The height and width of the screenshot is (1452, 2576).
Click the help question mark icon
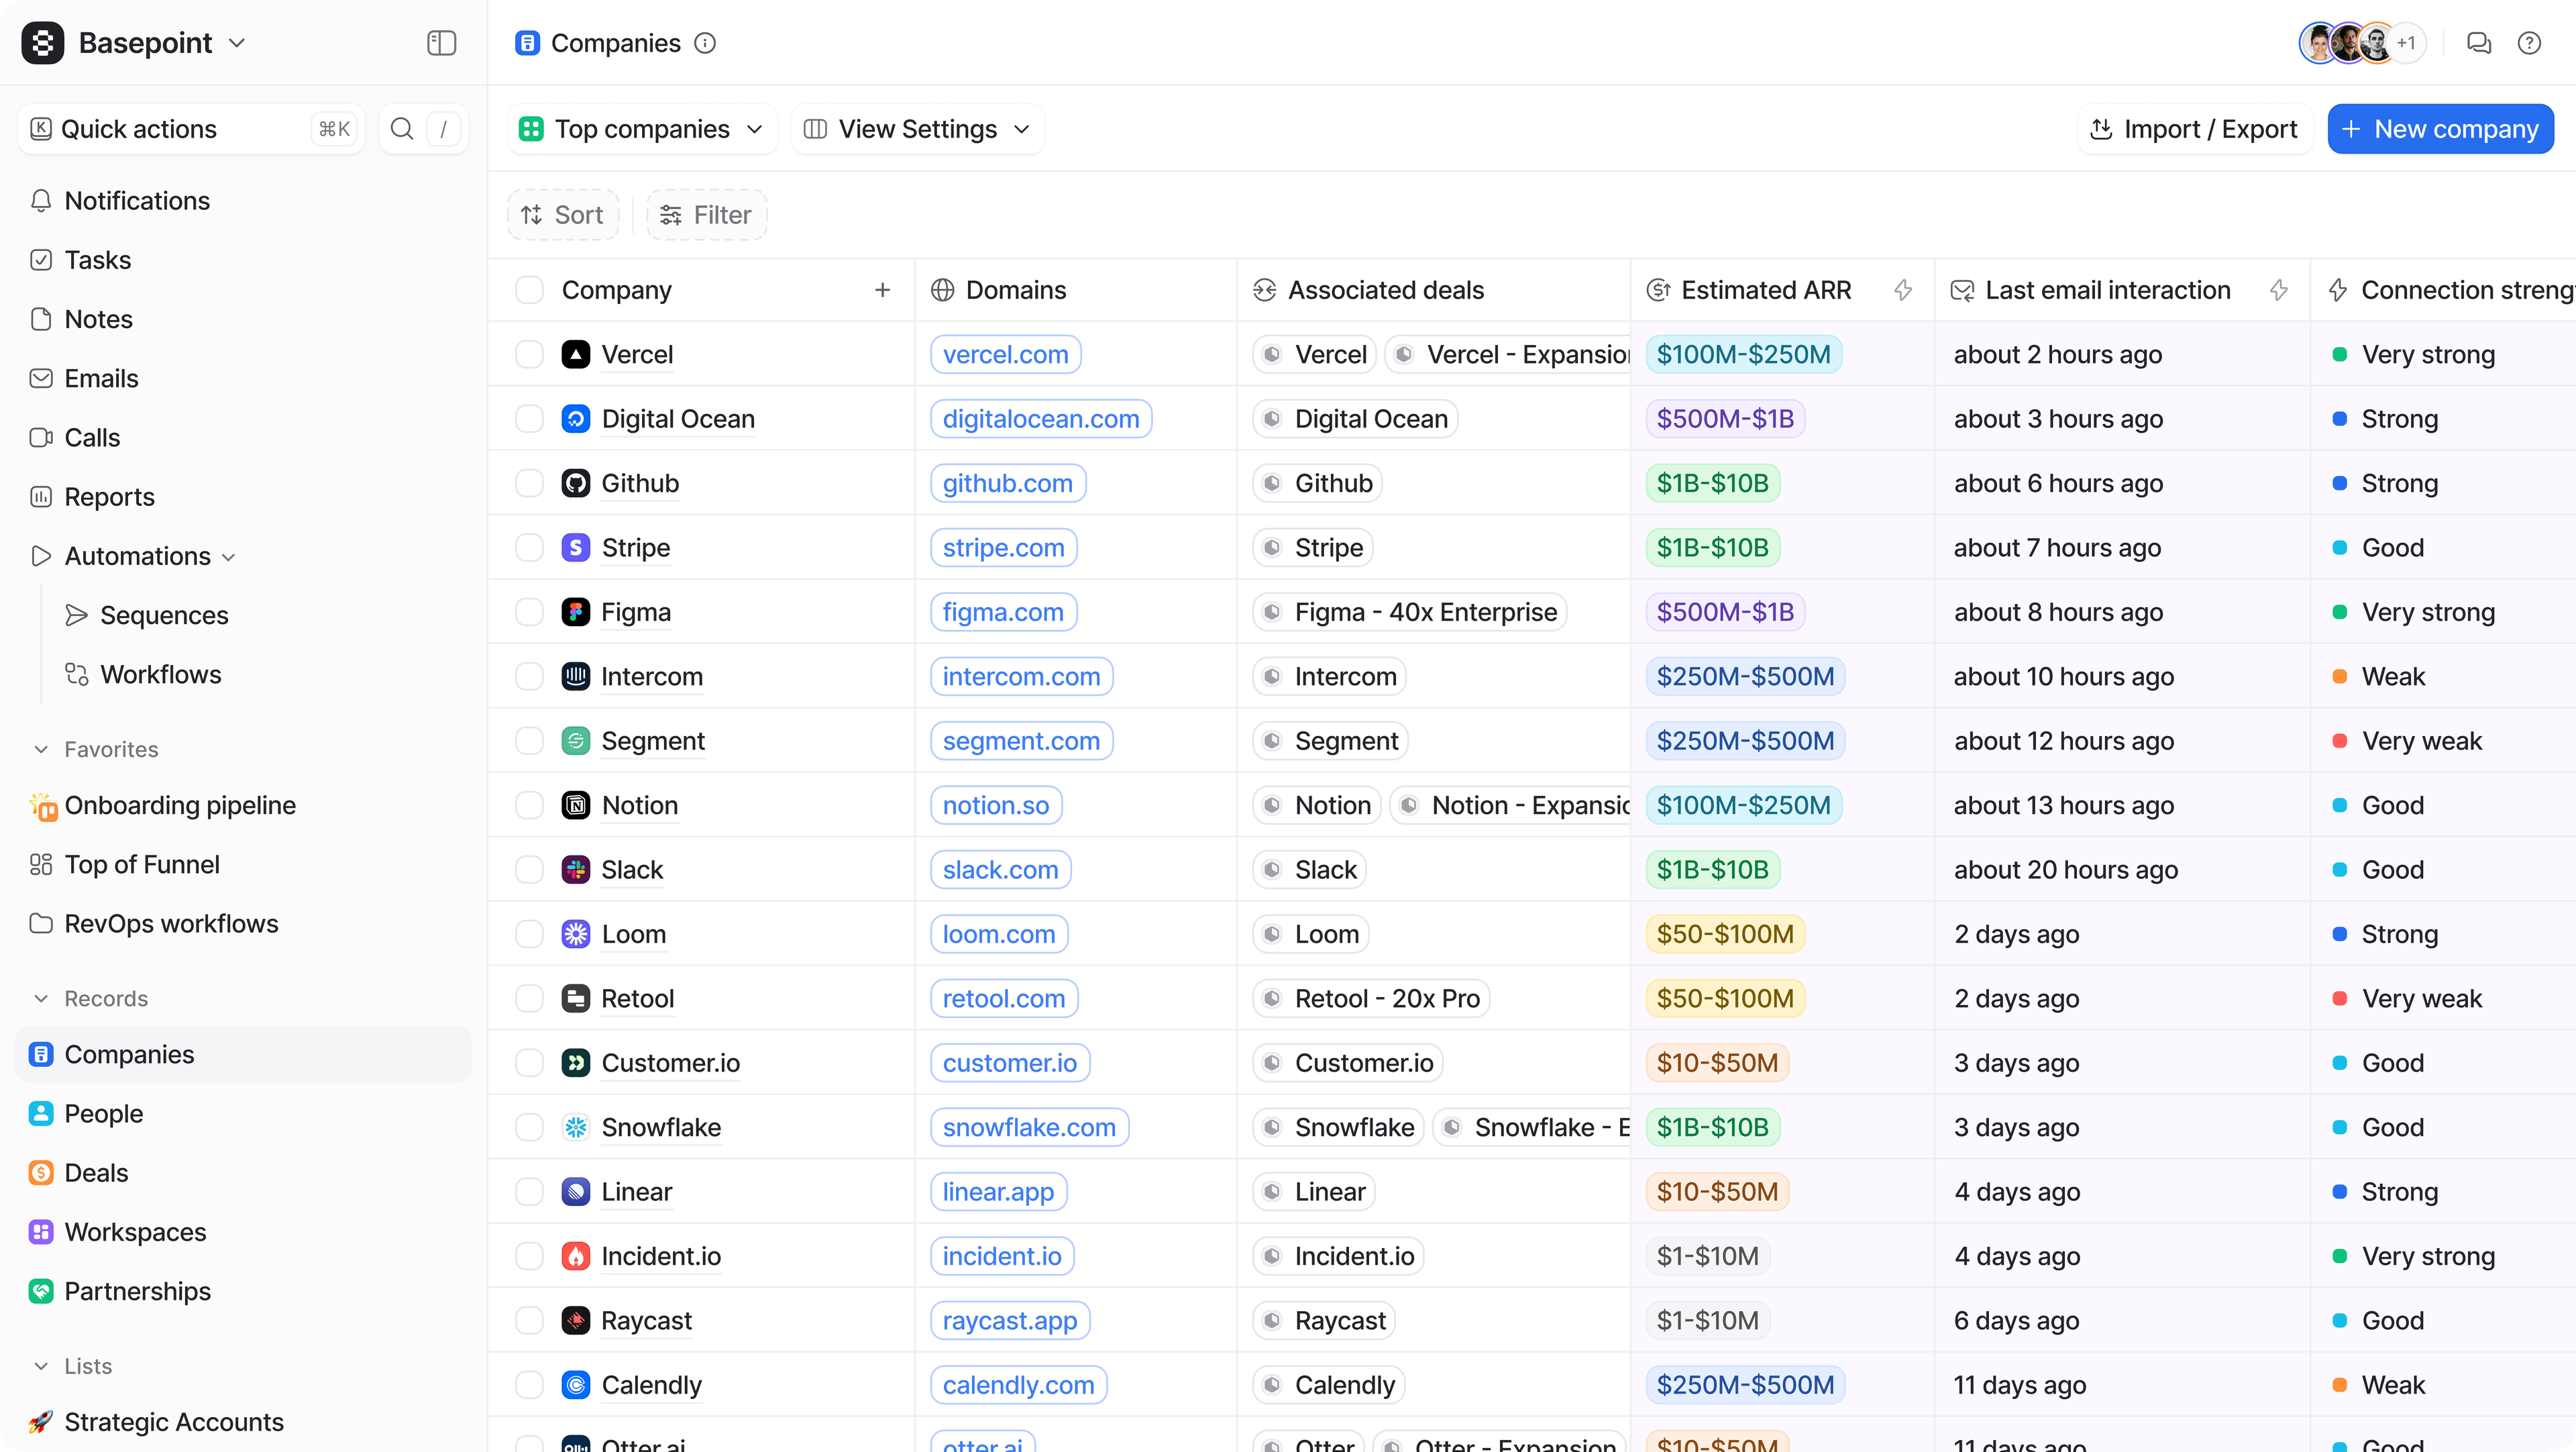2529,43
